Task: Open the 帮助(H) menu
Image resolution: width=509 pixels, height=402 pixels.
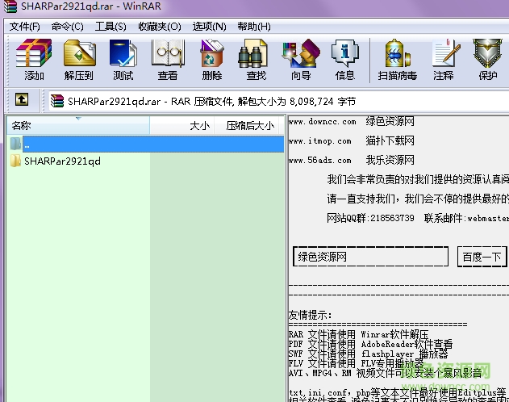Action: (x=254, y=27)
